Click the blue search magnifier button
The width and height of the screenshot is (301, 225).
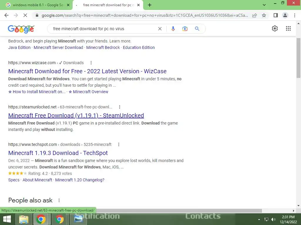(x=197, y=29)
